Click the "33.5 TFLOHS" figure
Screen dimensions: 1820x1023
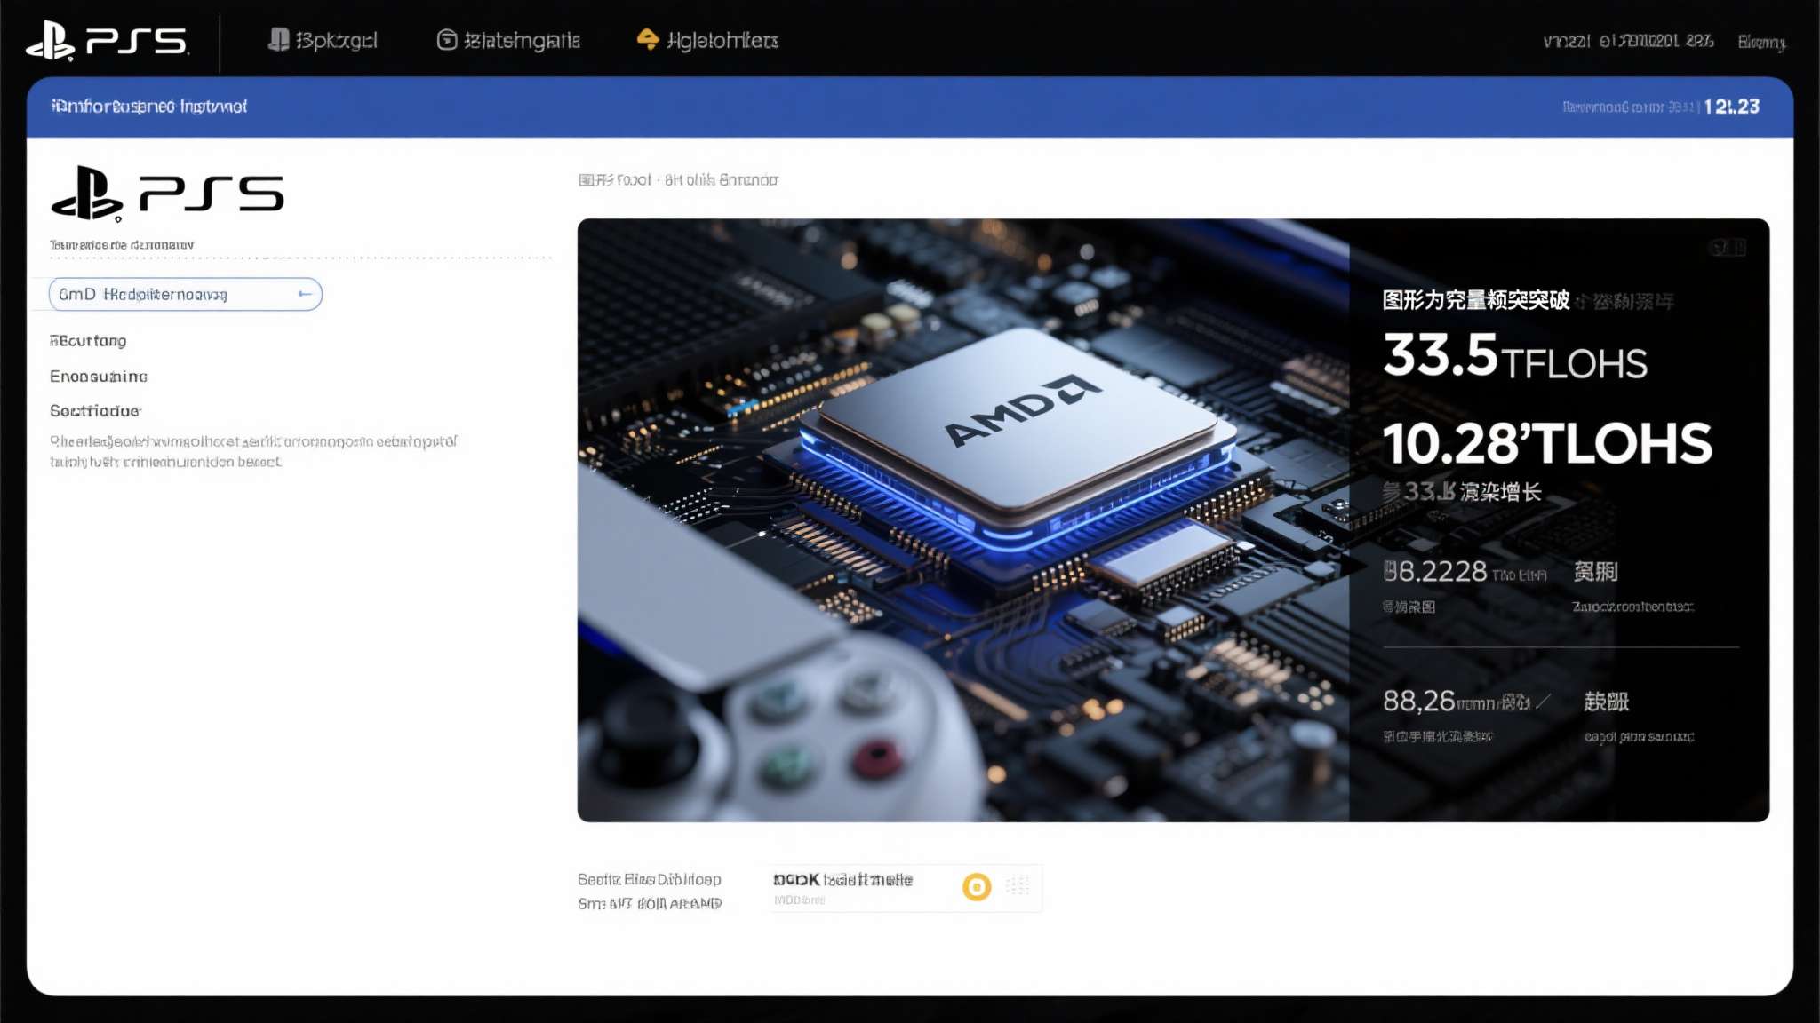coord(1515,356)
